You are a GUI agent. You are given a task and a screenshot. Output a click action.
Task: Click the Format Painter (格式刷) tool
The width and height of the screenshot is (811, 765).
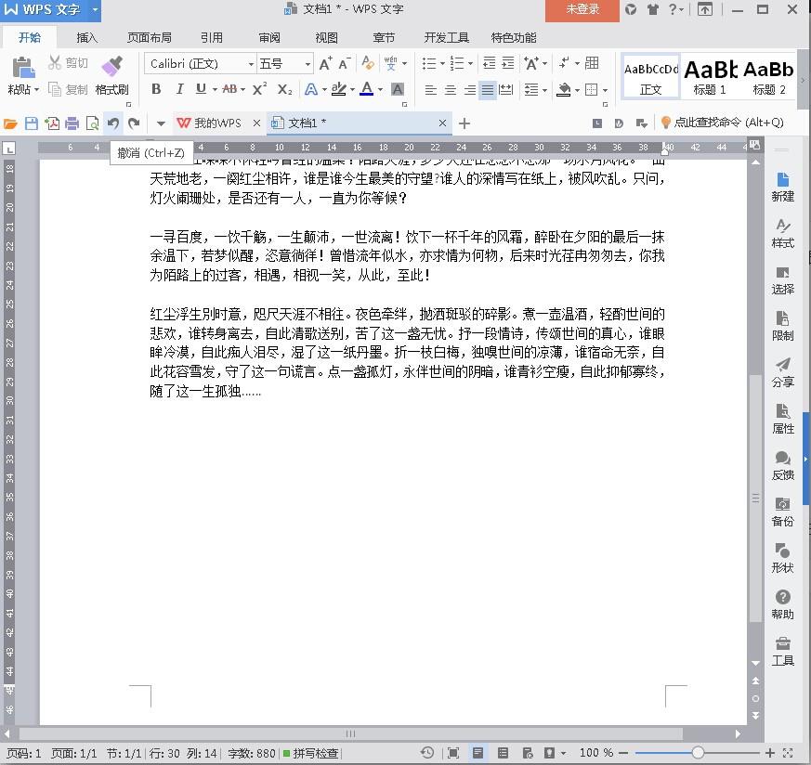111,75
